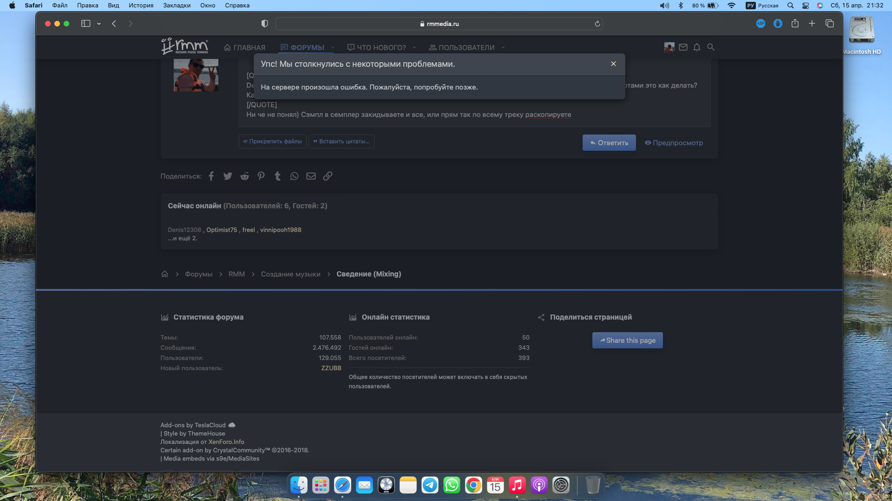Image resolution: width=892 pixels, height=501 pixels.
Task: Share thread via WhatsApp icon
Action: tap(294, 176)
